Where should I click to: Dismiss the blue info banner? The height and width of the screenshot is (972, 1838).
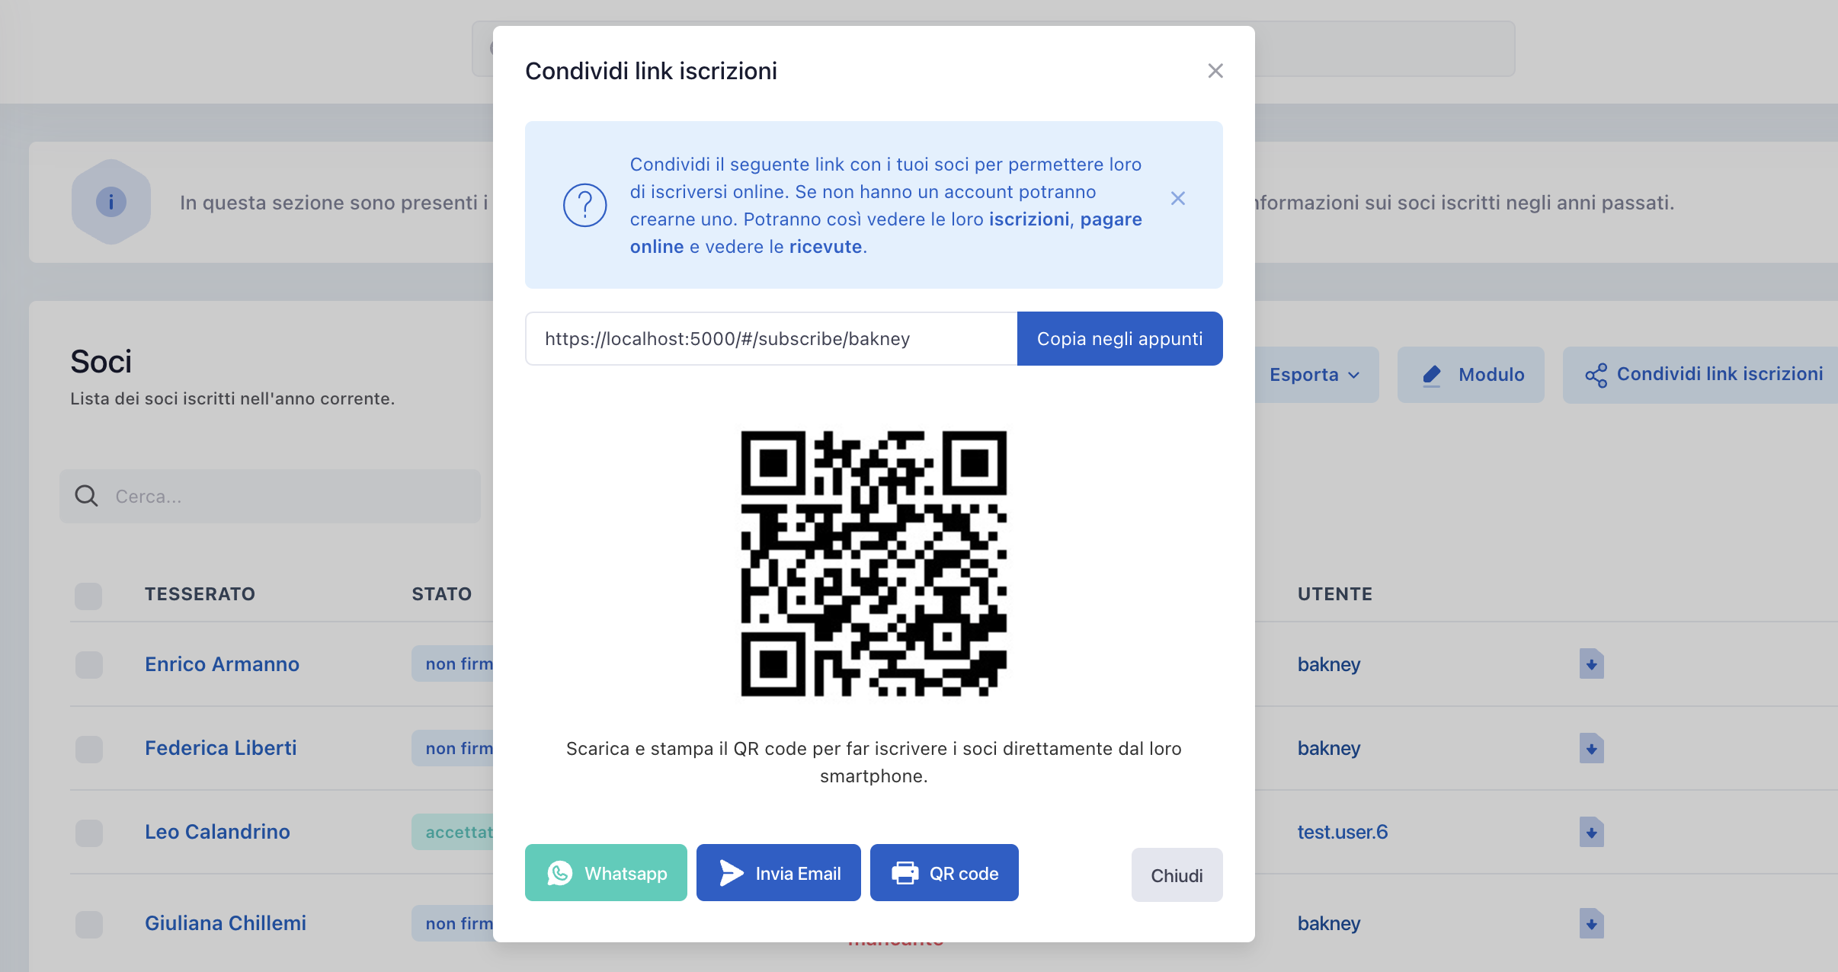1177,199
